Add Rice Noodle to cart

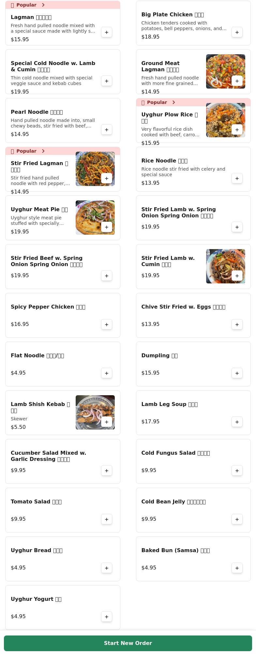click(237, 178)
